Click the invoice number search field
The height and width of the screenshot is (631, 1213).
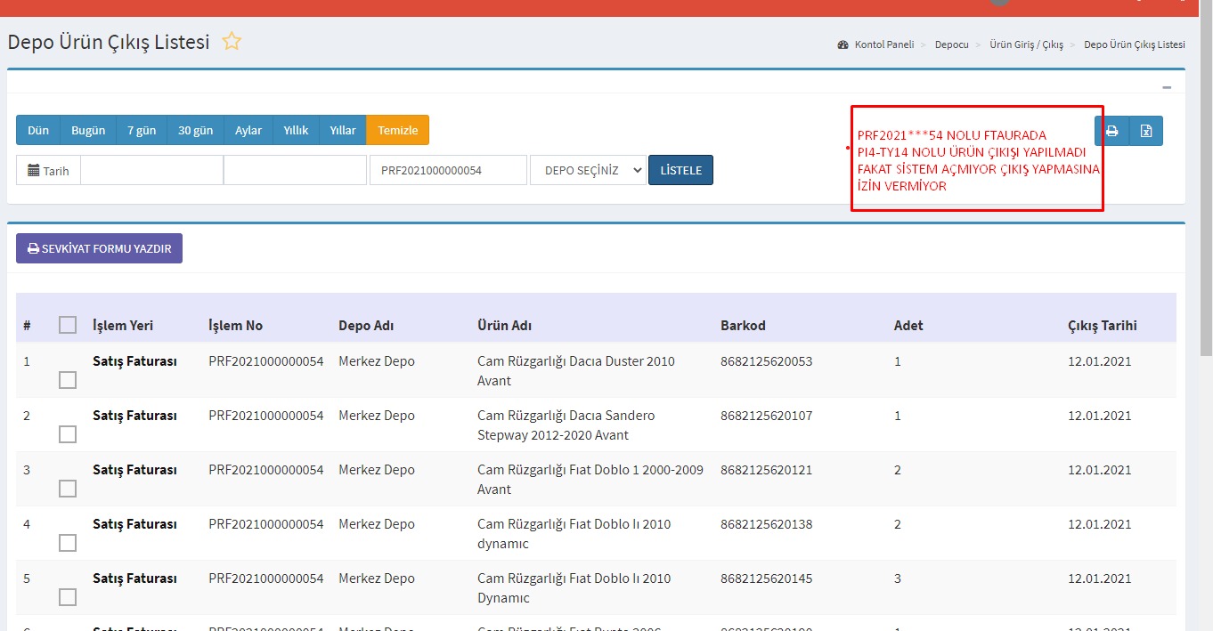[x=448, y=170]
